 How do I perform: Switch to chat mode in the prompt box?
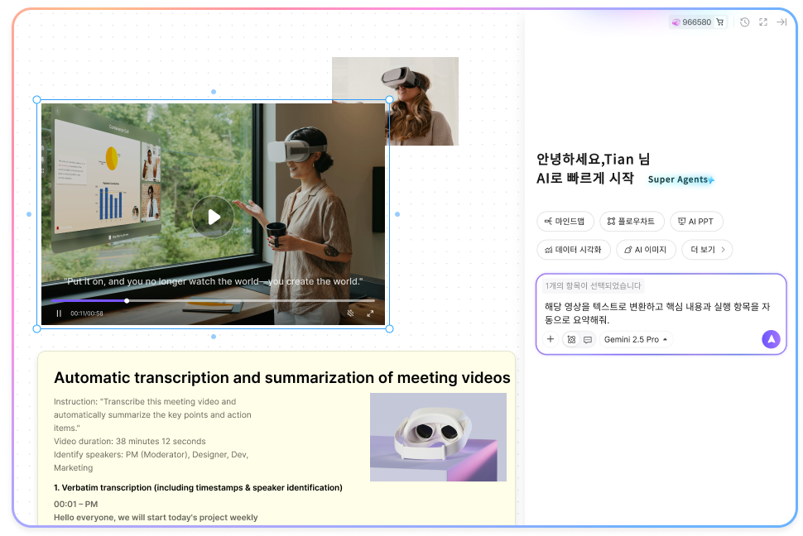pyautogui.click(x=588, y=339)
